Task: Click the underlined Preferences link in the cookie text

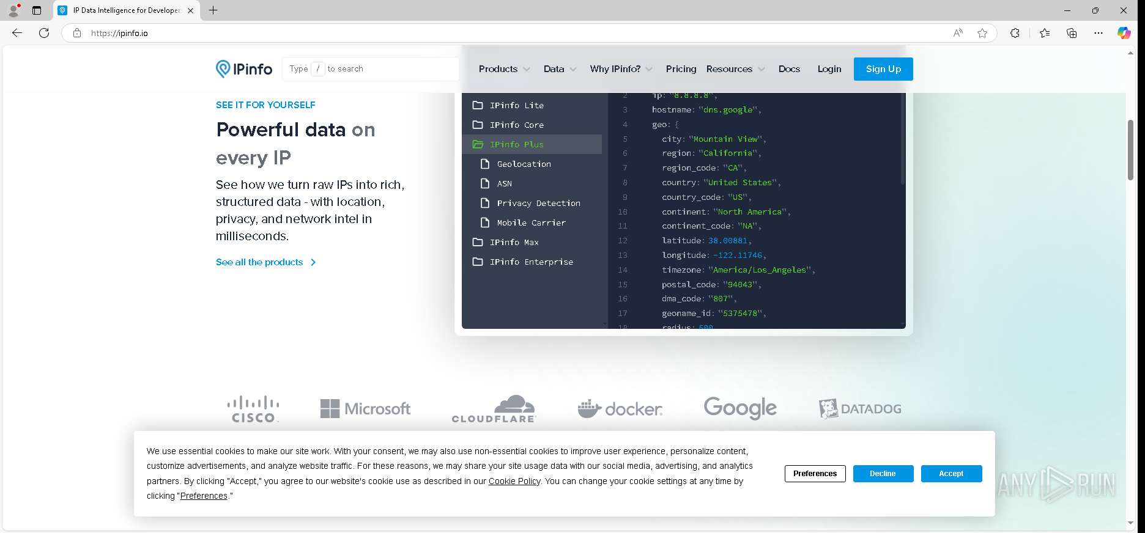Action: click(x=204, y=496)
